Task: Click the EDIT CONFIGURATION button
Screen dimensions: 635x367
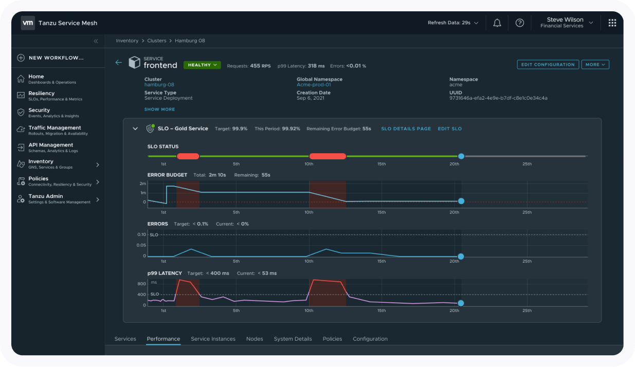Action: click(x=548, y=65)
